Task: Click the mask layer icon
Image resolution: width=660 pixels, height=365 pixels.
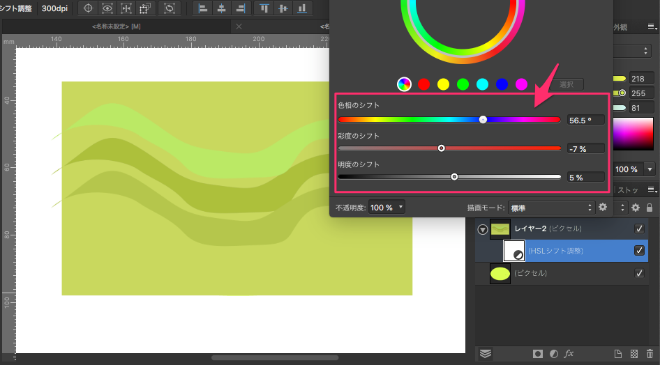Action: (x=538, y=354)
